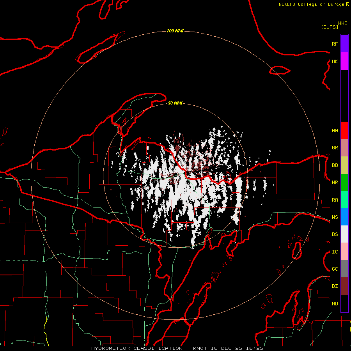This screenshot has height=351, width=351.
Task: Click the GC legend label
Action: tap(335, 269)
